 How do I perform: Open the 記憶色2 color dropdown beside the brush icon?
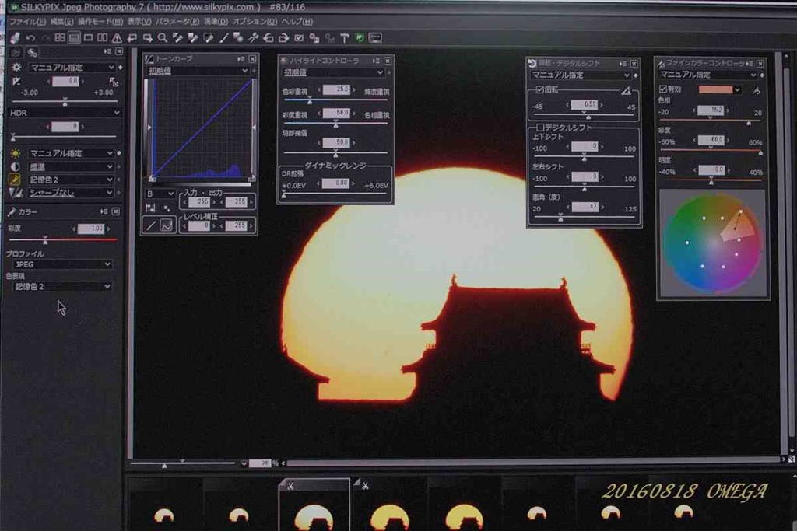tap(71, 180)
